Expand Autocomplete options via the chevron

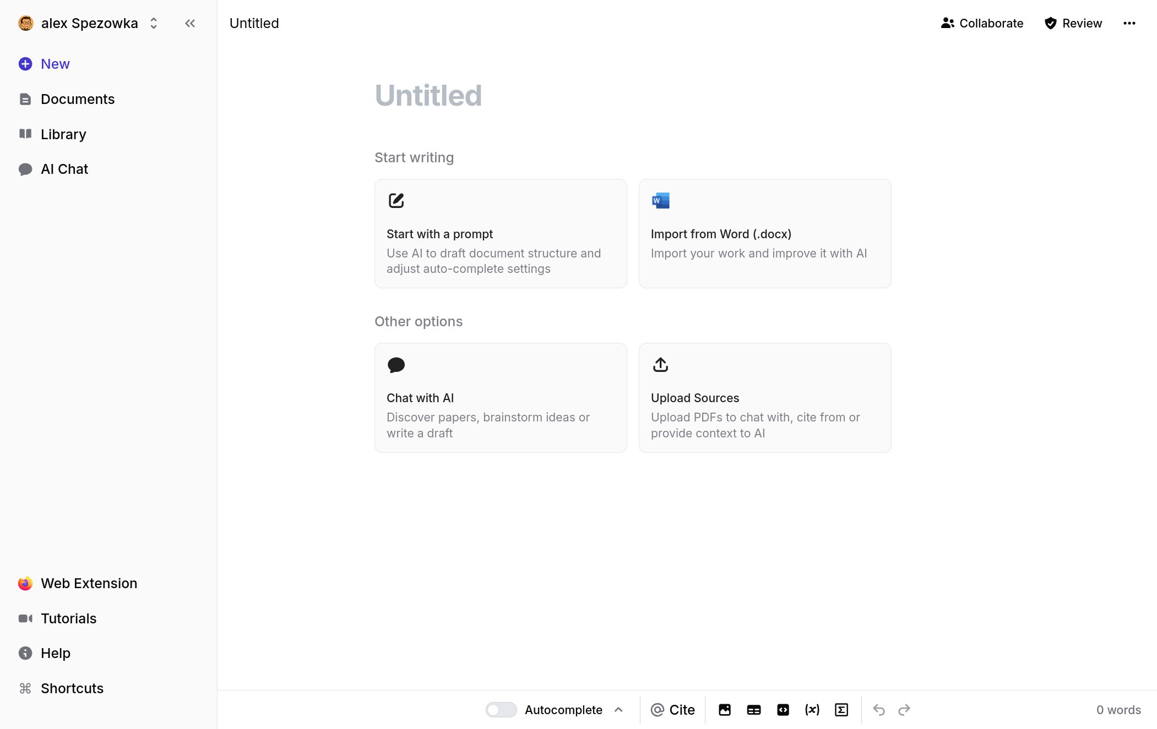[x=619, y=710]
